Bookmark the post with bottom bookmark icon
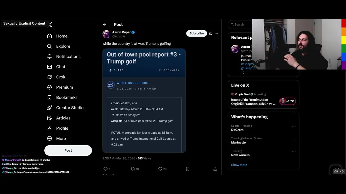This screenshot has width=346, height=194. pos(188,169)
